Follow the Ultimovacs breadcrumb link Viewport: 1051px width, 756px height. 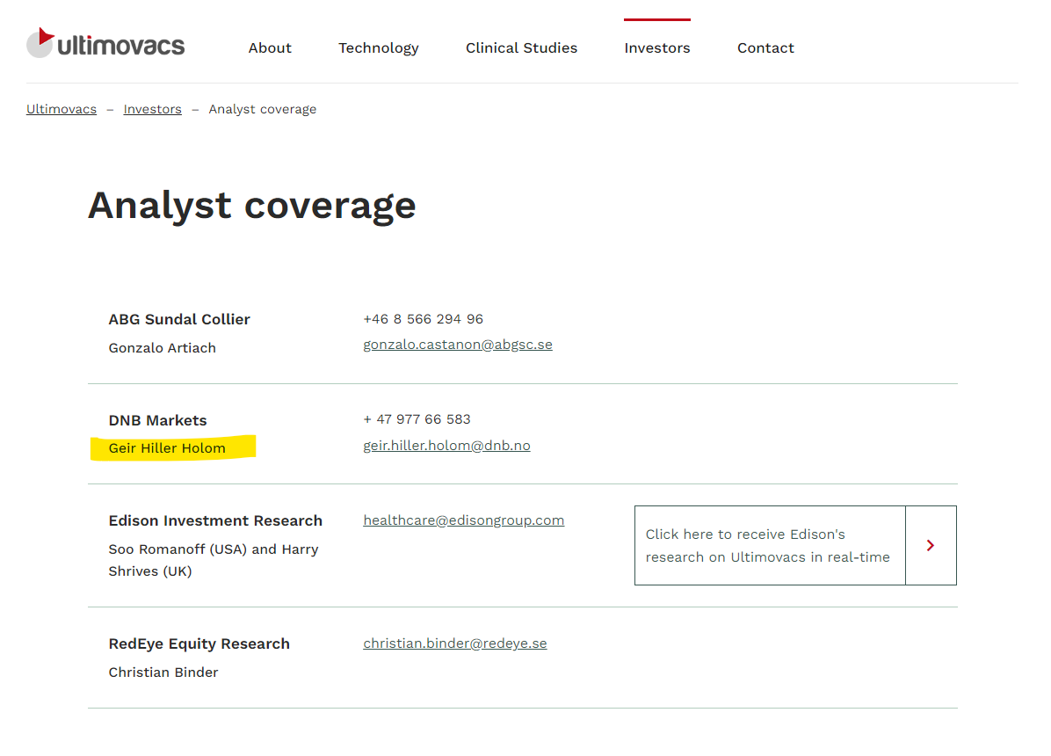point(61,109)
